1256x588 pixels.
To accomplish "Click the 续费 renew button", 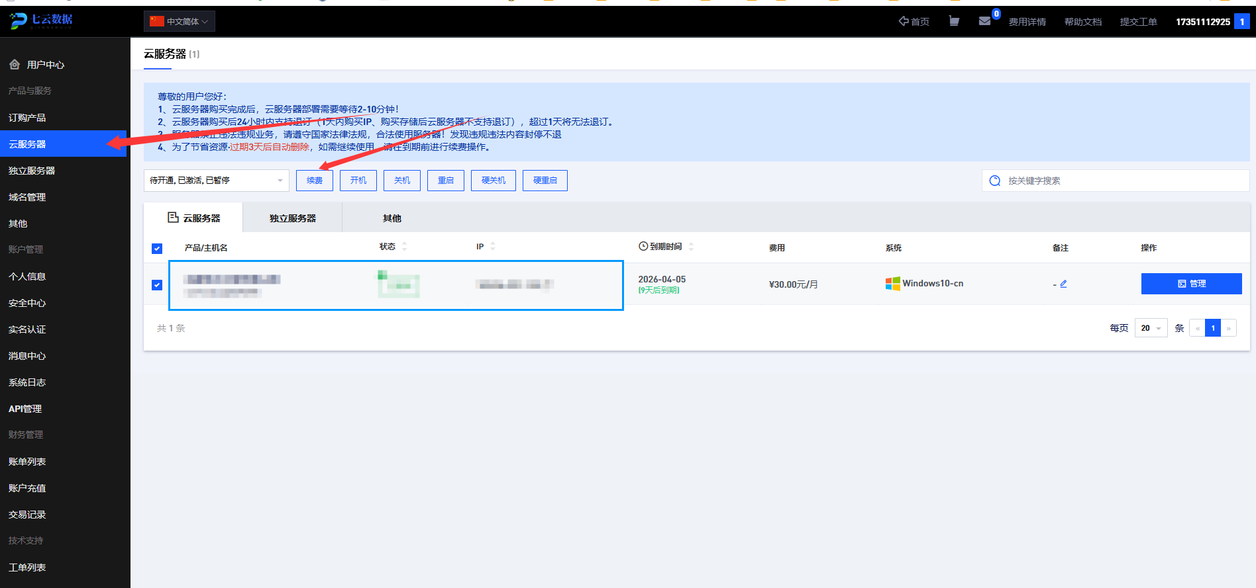I will 315,181.
